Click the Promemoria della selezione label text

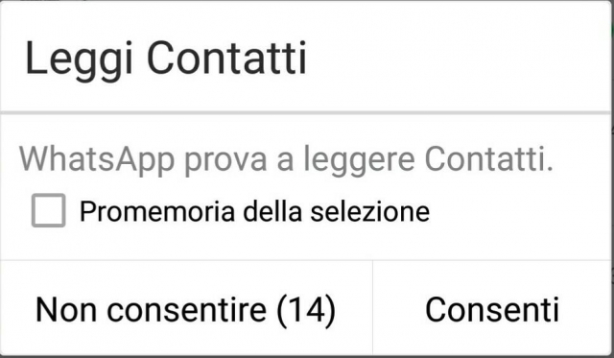(x=254, y=211)
